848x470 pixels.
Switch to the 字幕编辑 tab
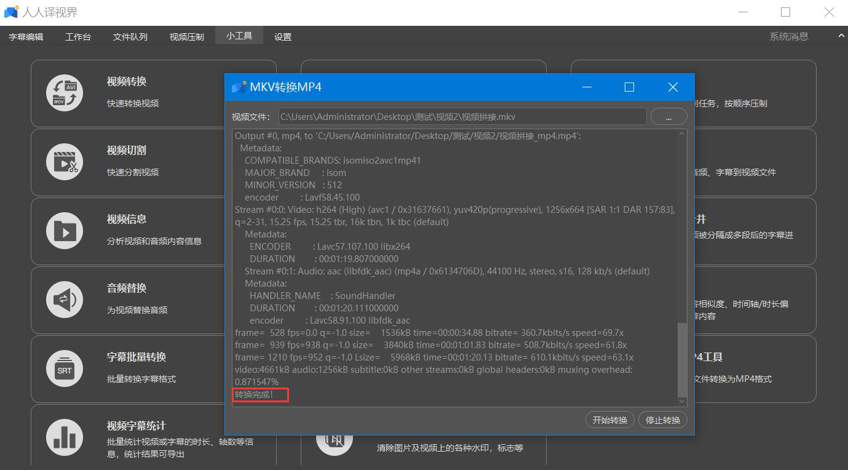pyautogui.click(x=26, y=37)
